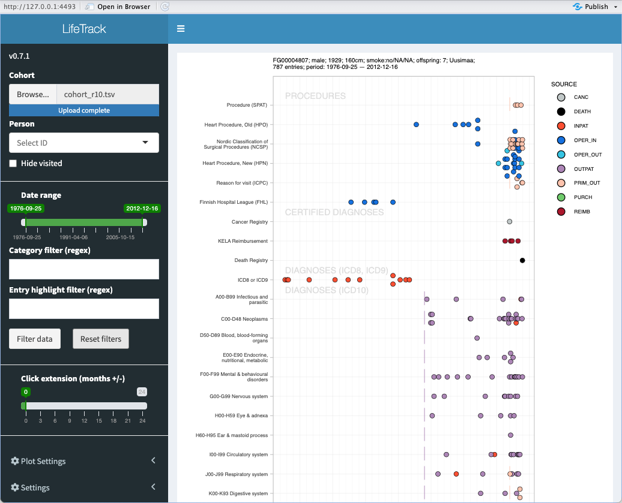Open the Select ID person dropdown
This screenshot has height=503, width=622.
(x=84, y=143)
